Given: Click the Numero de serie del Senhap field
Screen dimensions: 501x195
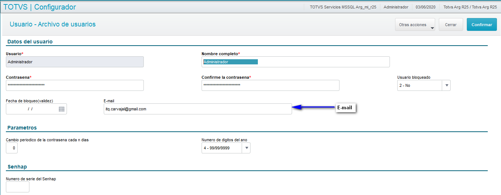Looking at the screenshot, I should coord(18,187).
